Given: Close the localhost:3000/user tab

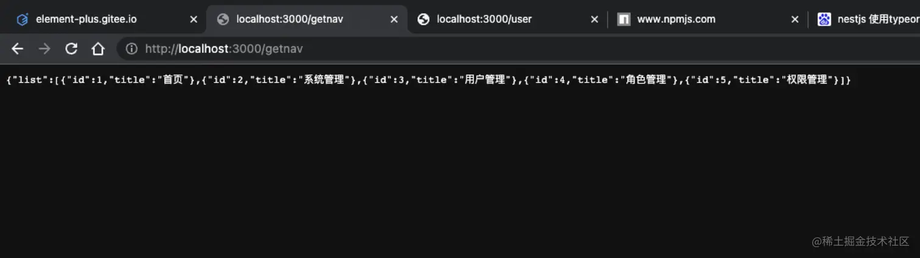Looking at the screenshot, I should tap(594, 19).
